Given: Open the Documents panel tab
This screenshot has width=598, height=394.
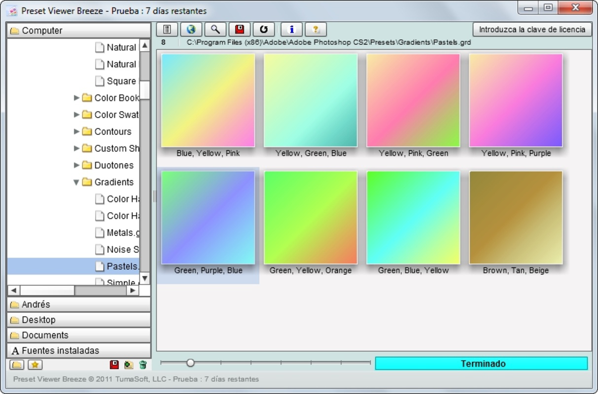Looking at the screenshot, I should click(79, 335).
